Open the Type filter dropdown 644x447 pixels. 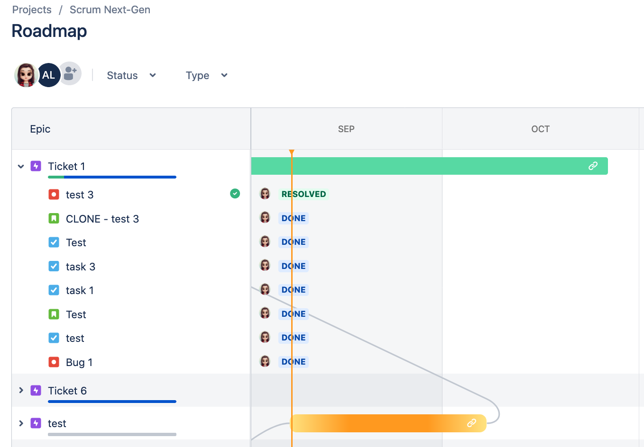(x=207, y=75)
